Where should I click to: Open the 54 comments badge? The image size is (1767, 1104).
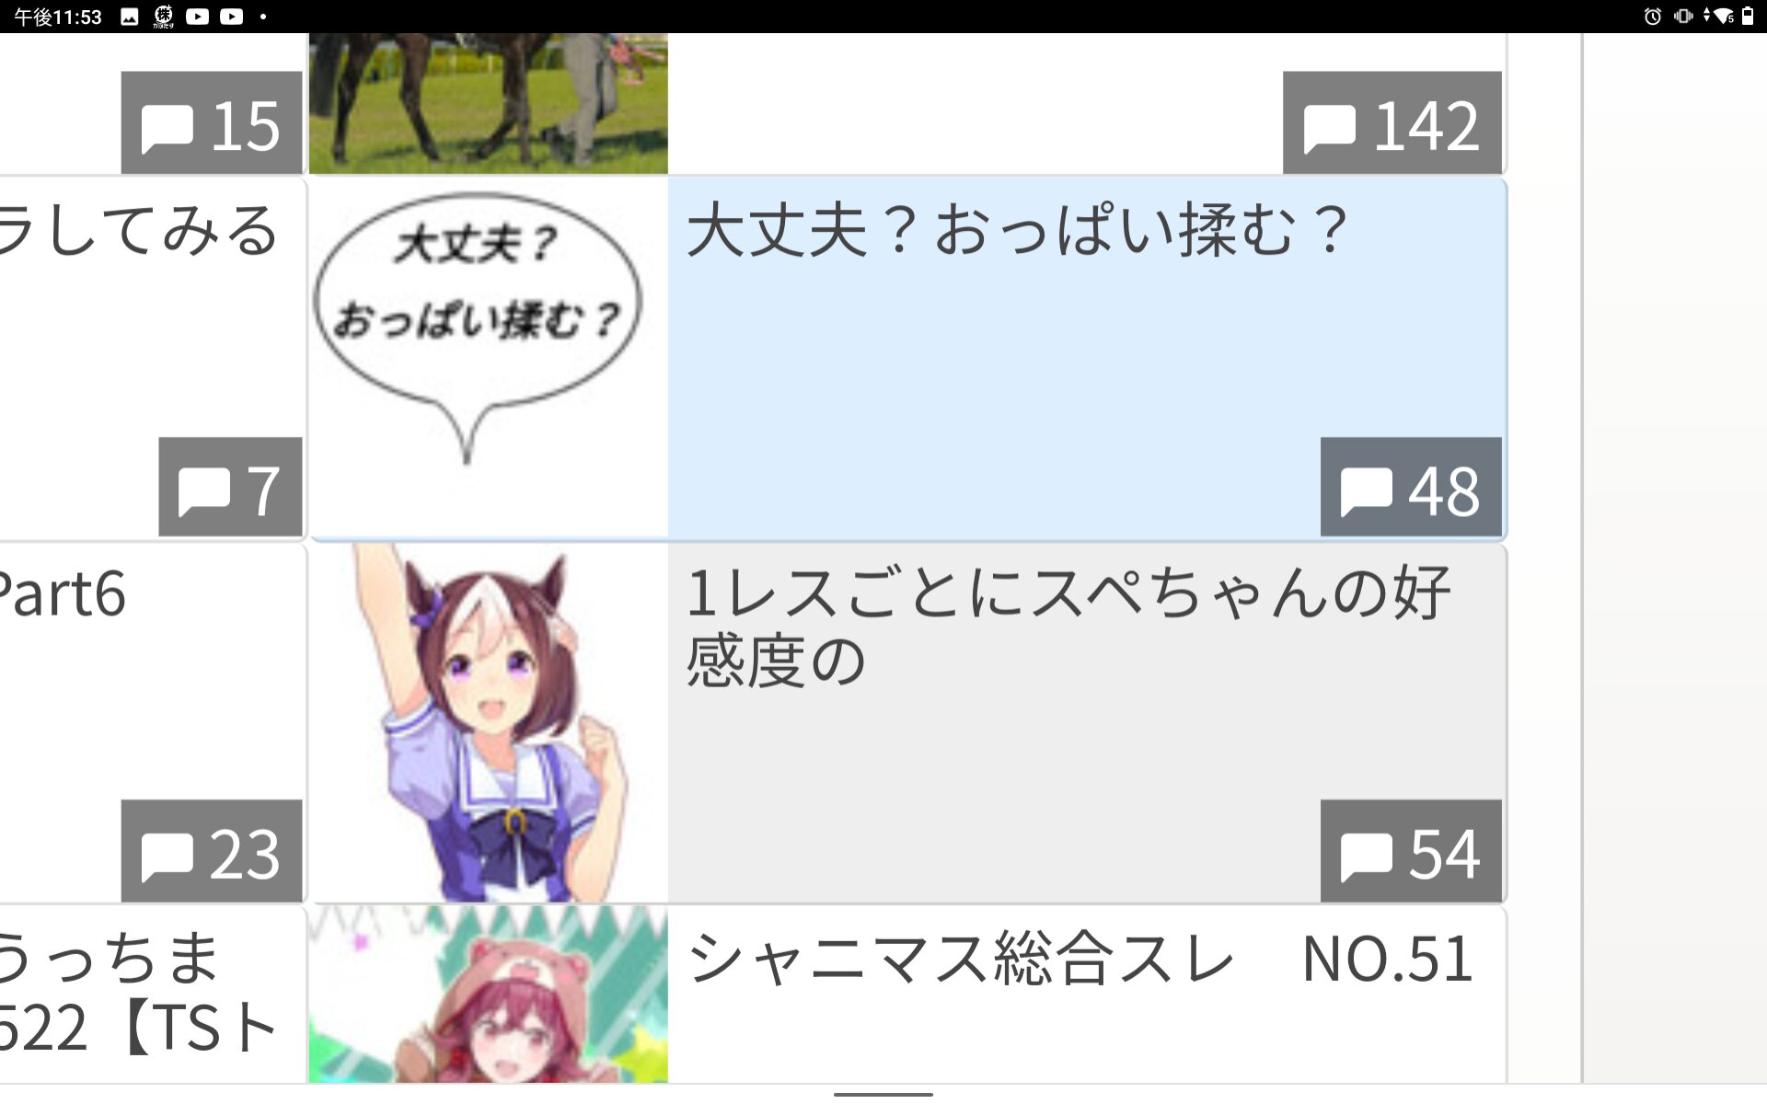click(x=1411, y=851)
